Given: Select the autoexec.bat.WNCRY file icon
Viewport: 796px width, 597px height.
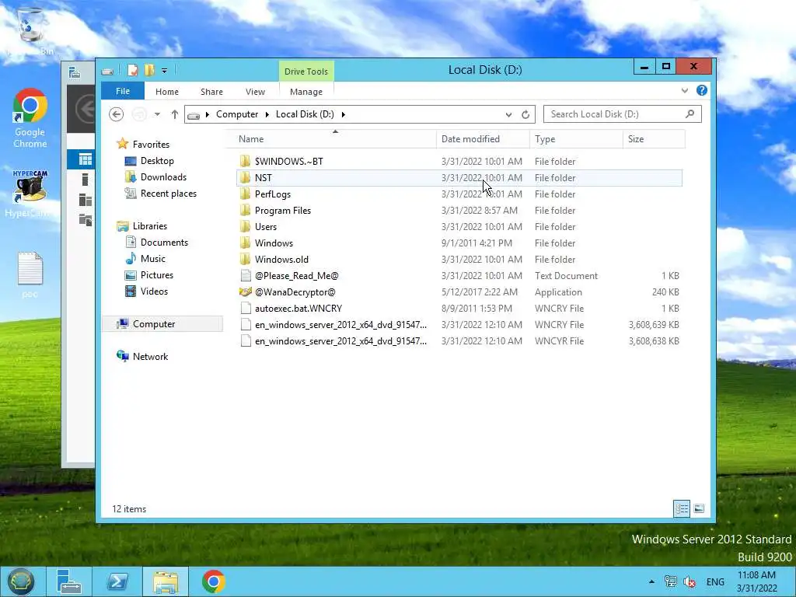Looking at the screenshot, I should [245, 308].
